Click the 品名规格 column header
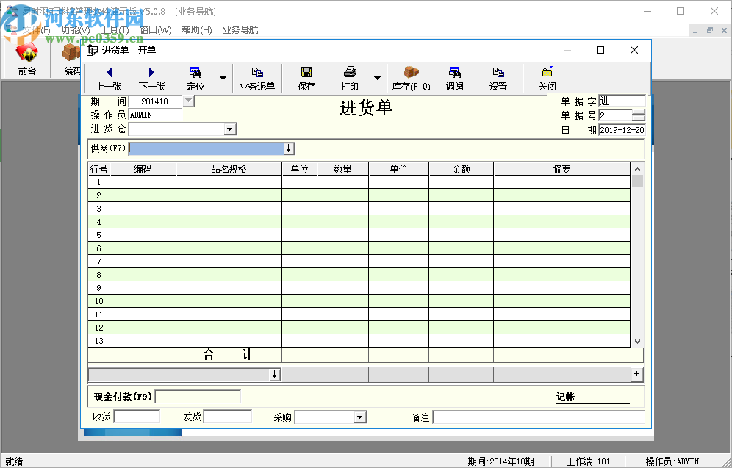Image resolution: width=732 pixels, height=468 pixels. 229,169
